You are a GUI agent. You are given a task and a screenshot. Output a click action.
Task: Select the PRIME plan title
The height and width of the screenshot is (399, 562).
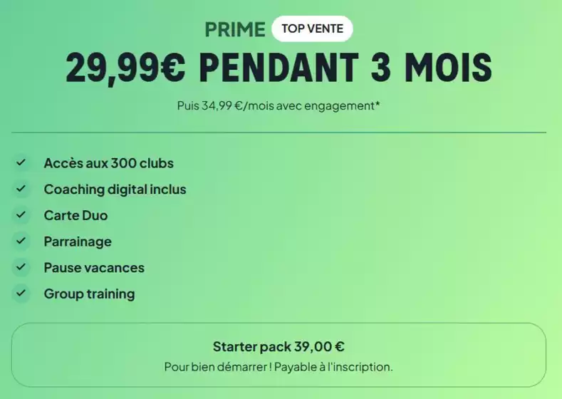[x=234, y=29]
